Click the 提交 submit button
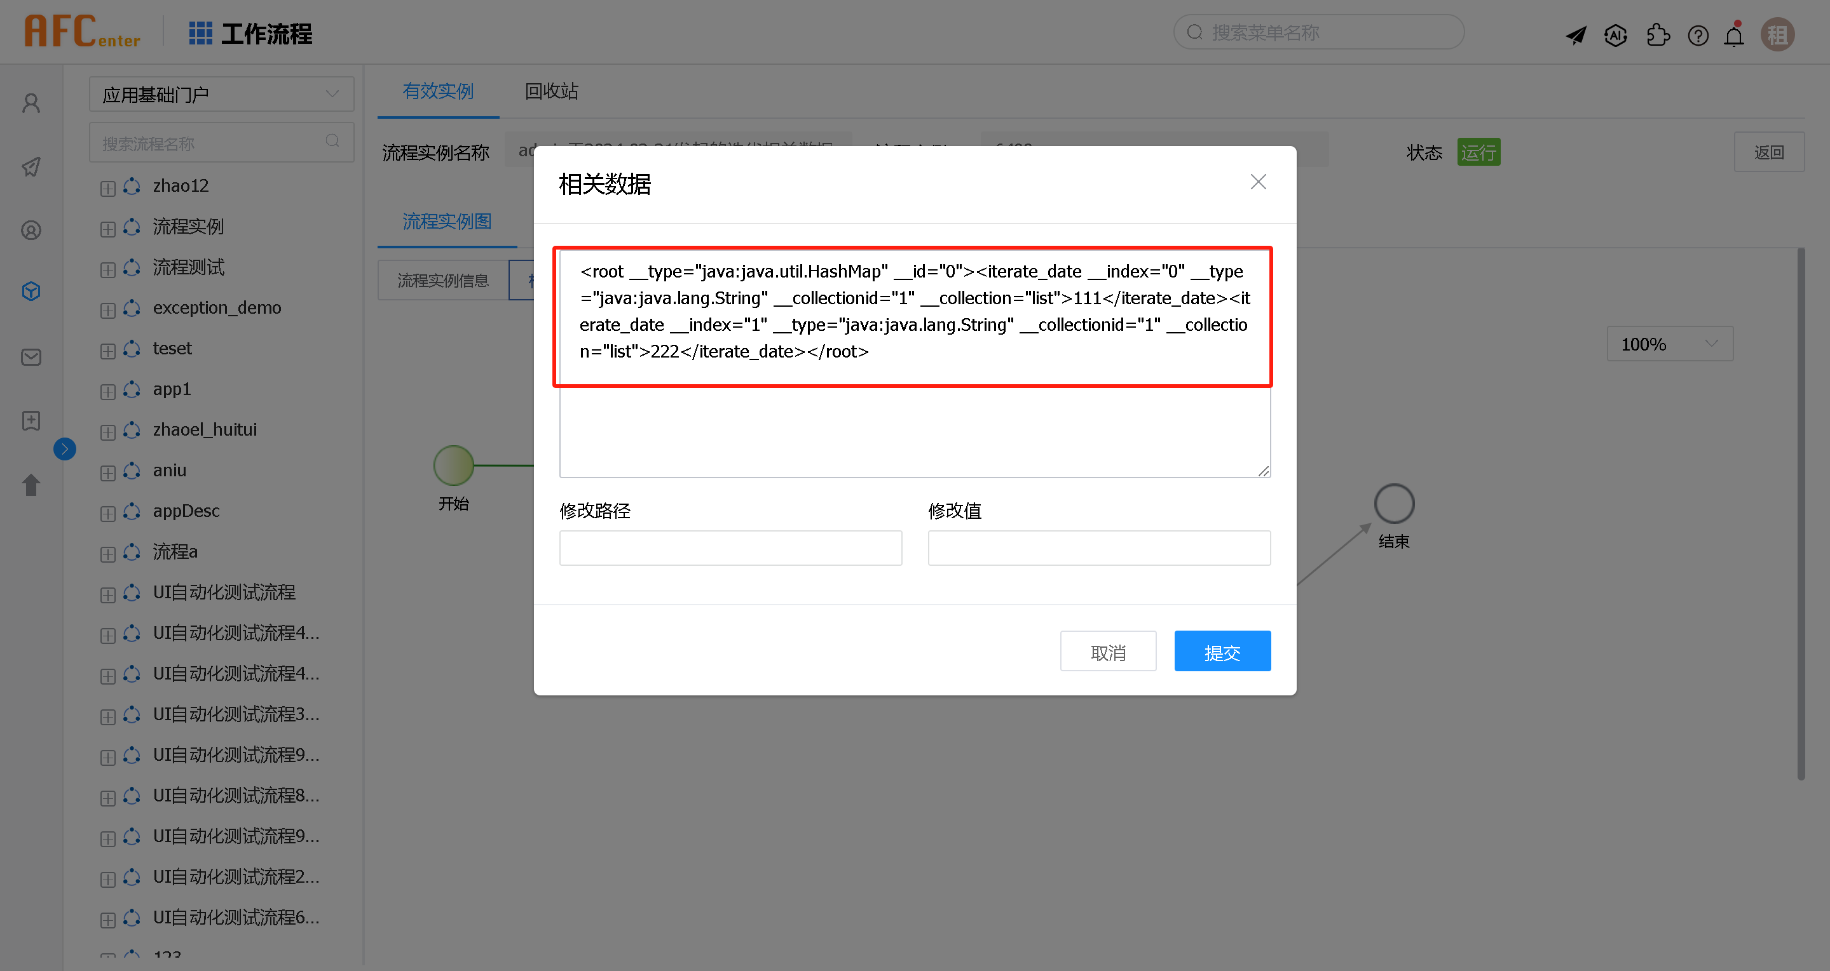1830x971 pixels. (x=1222, y=652)
